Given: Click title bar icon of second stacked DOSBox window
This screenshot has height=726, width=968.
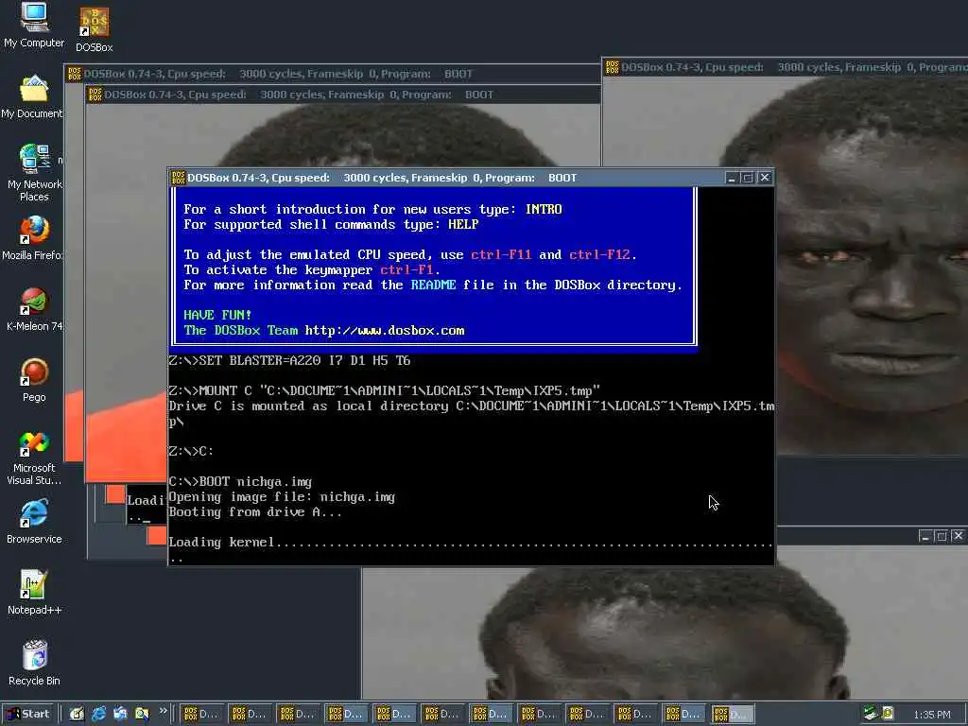Looking at the screenshot, I should point(95,95).
